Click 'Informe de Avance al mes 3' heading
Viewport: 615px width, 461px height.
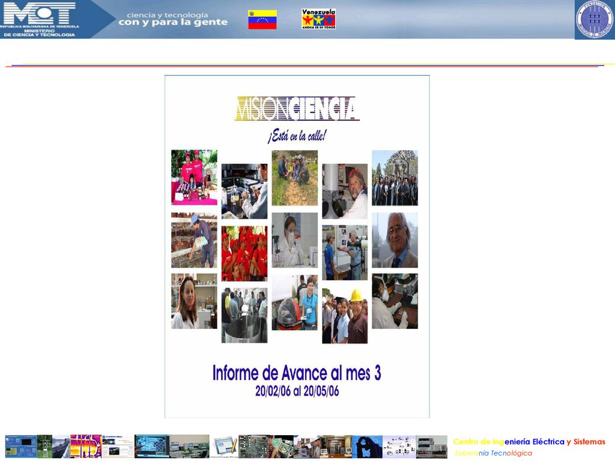click(x=297, y=373)
